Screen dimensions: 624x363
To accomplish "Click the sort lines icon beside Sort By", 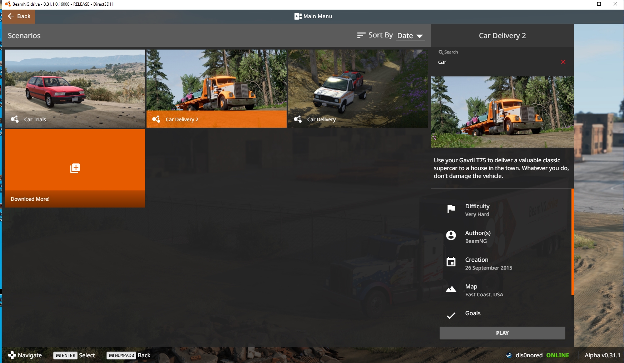I will (361, 35).
